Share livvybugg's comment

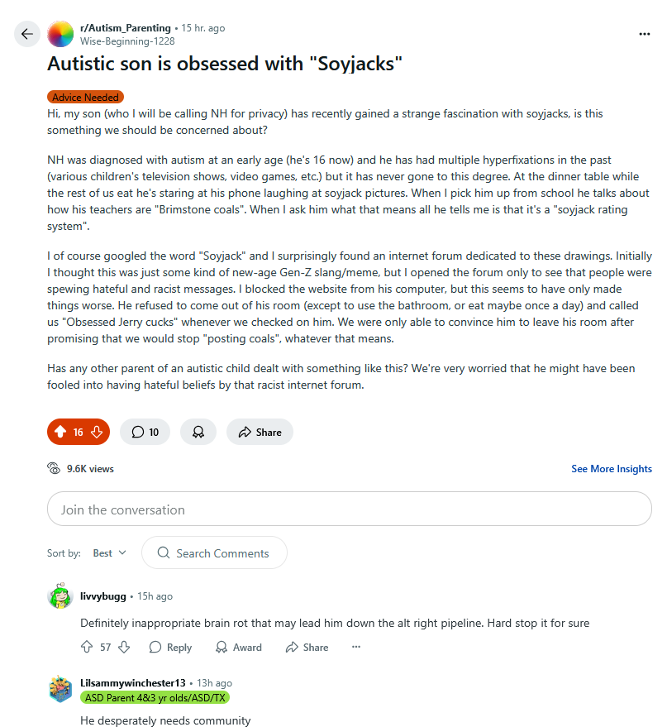click(x=306, y=648)
